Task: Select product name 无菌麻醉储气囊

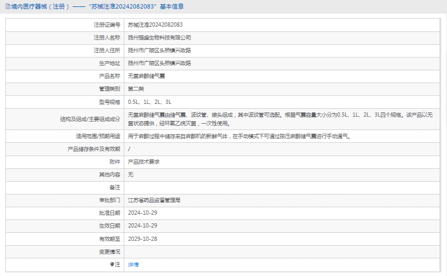Action: [146, 76]
